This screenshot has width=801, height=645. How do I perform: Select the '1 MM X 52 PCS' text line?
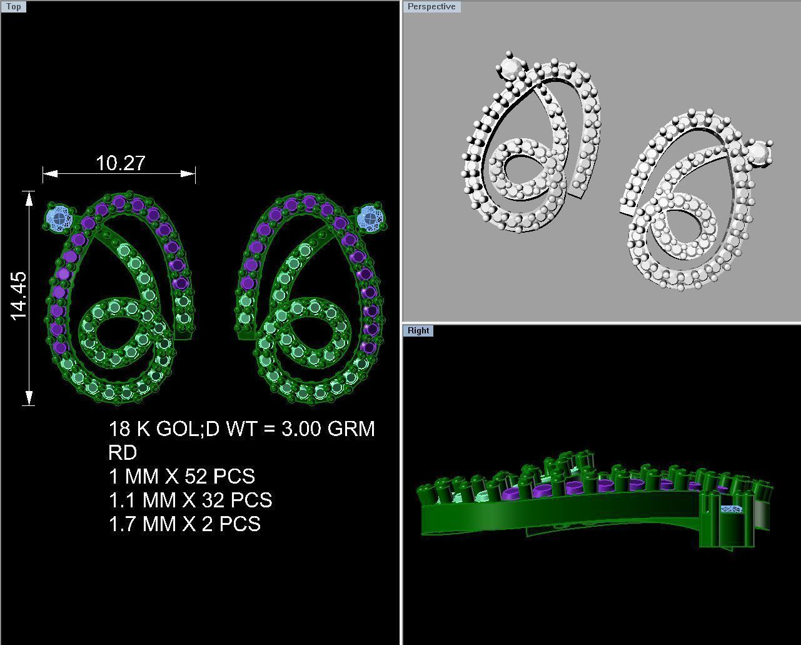[181, 477]
